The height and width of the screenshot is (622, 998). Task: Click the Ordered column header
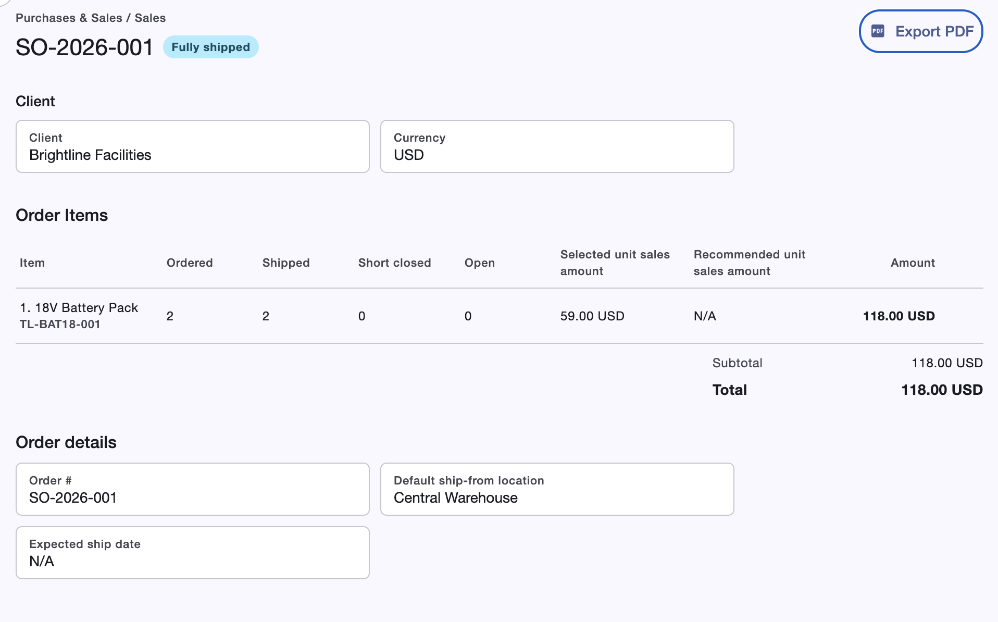[190, 263]
